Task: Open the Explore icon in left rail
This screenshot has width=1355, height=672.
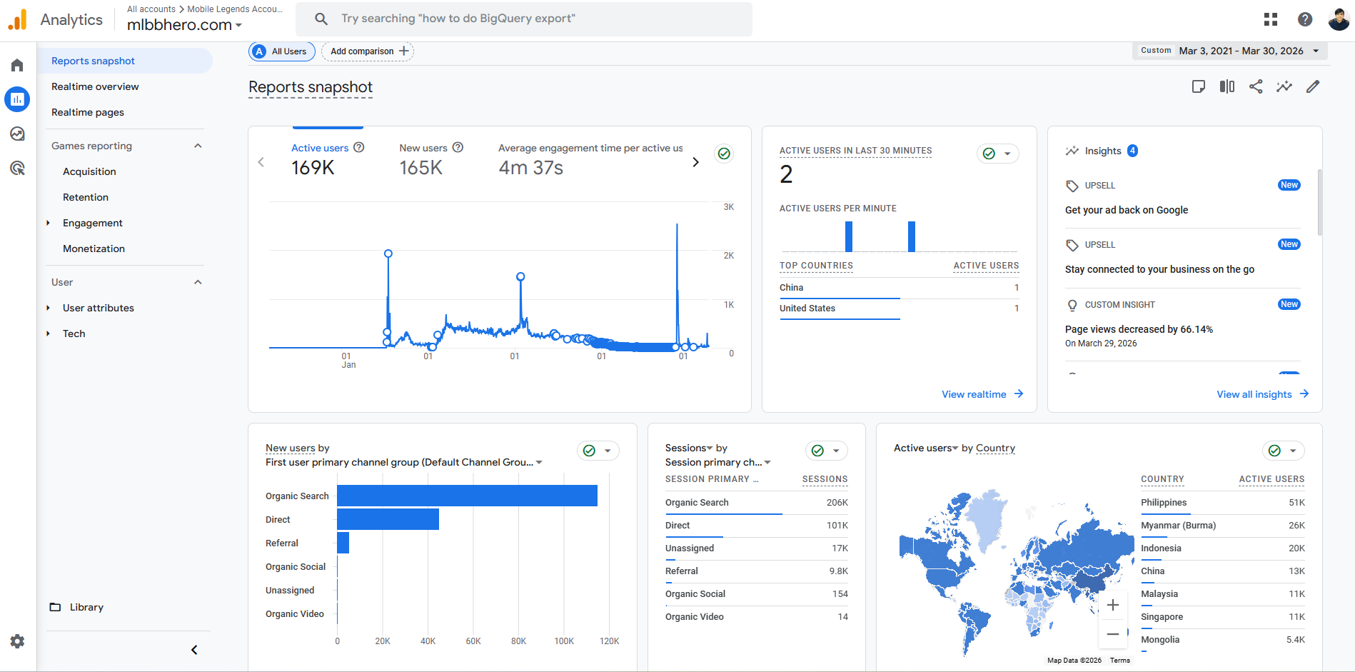Action: tap(17, 134)
